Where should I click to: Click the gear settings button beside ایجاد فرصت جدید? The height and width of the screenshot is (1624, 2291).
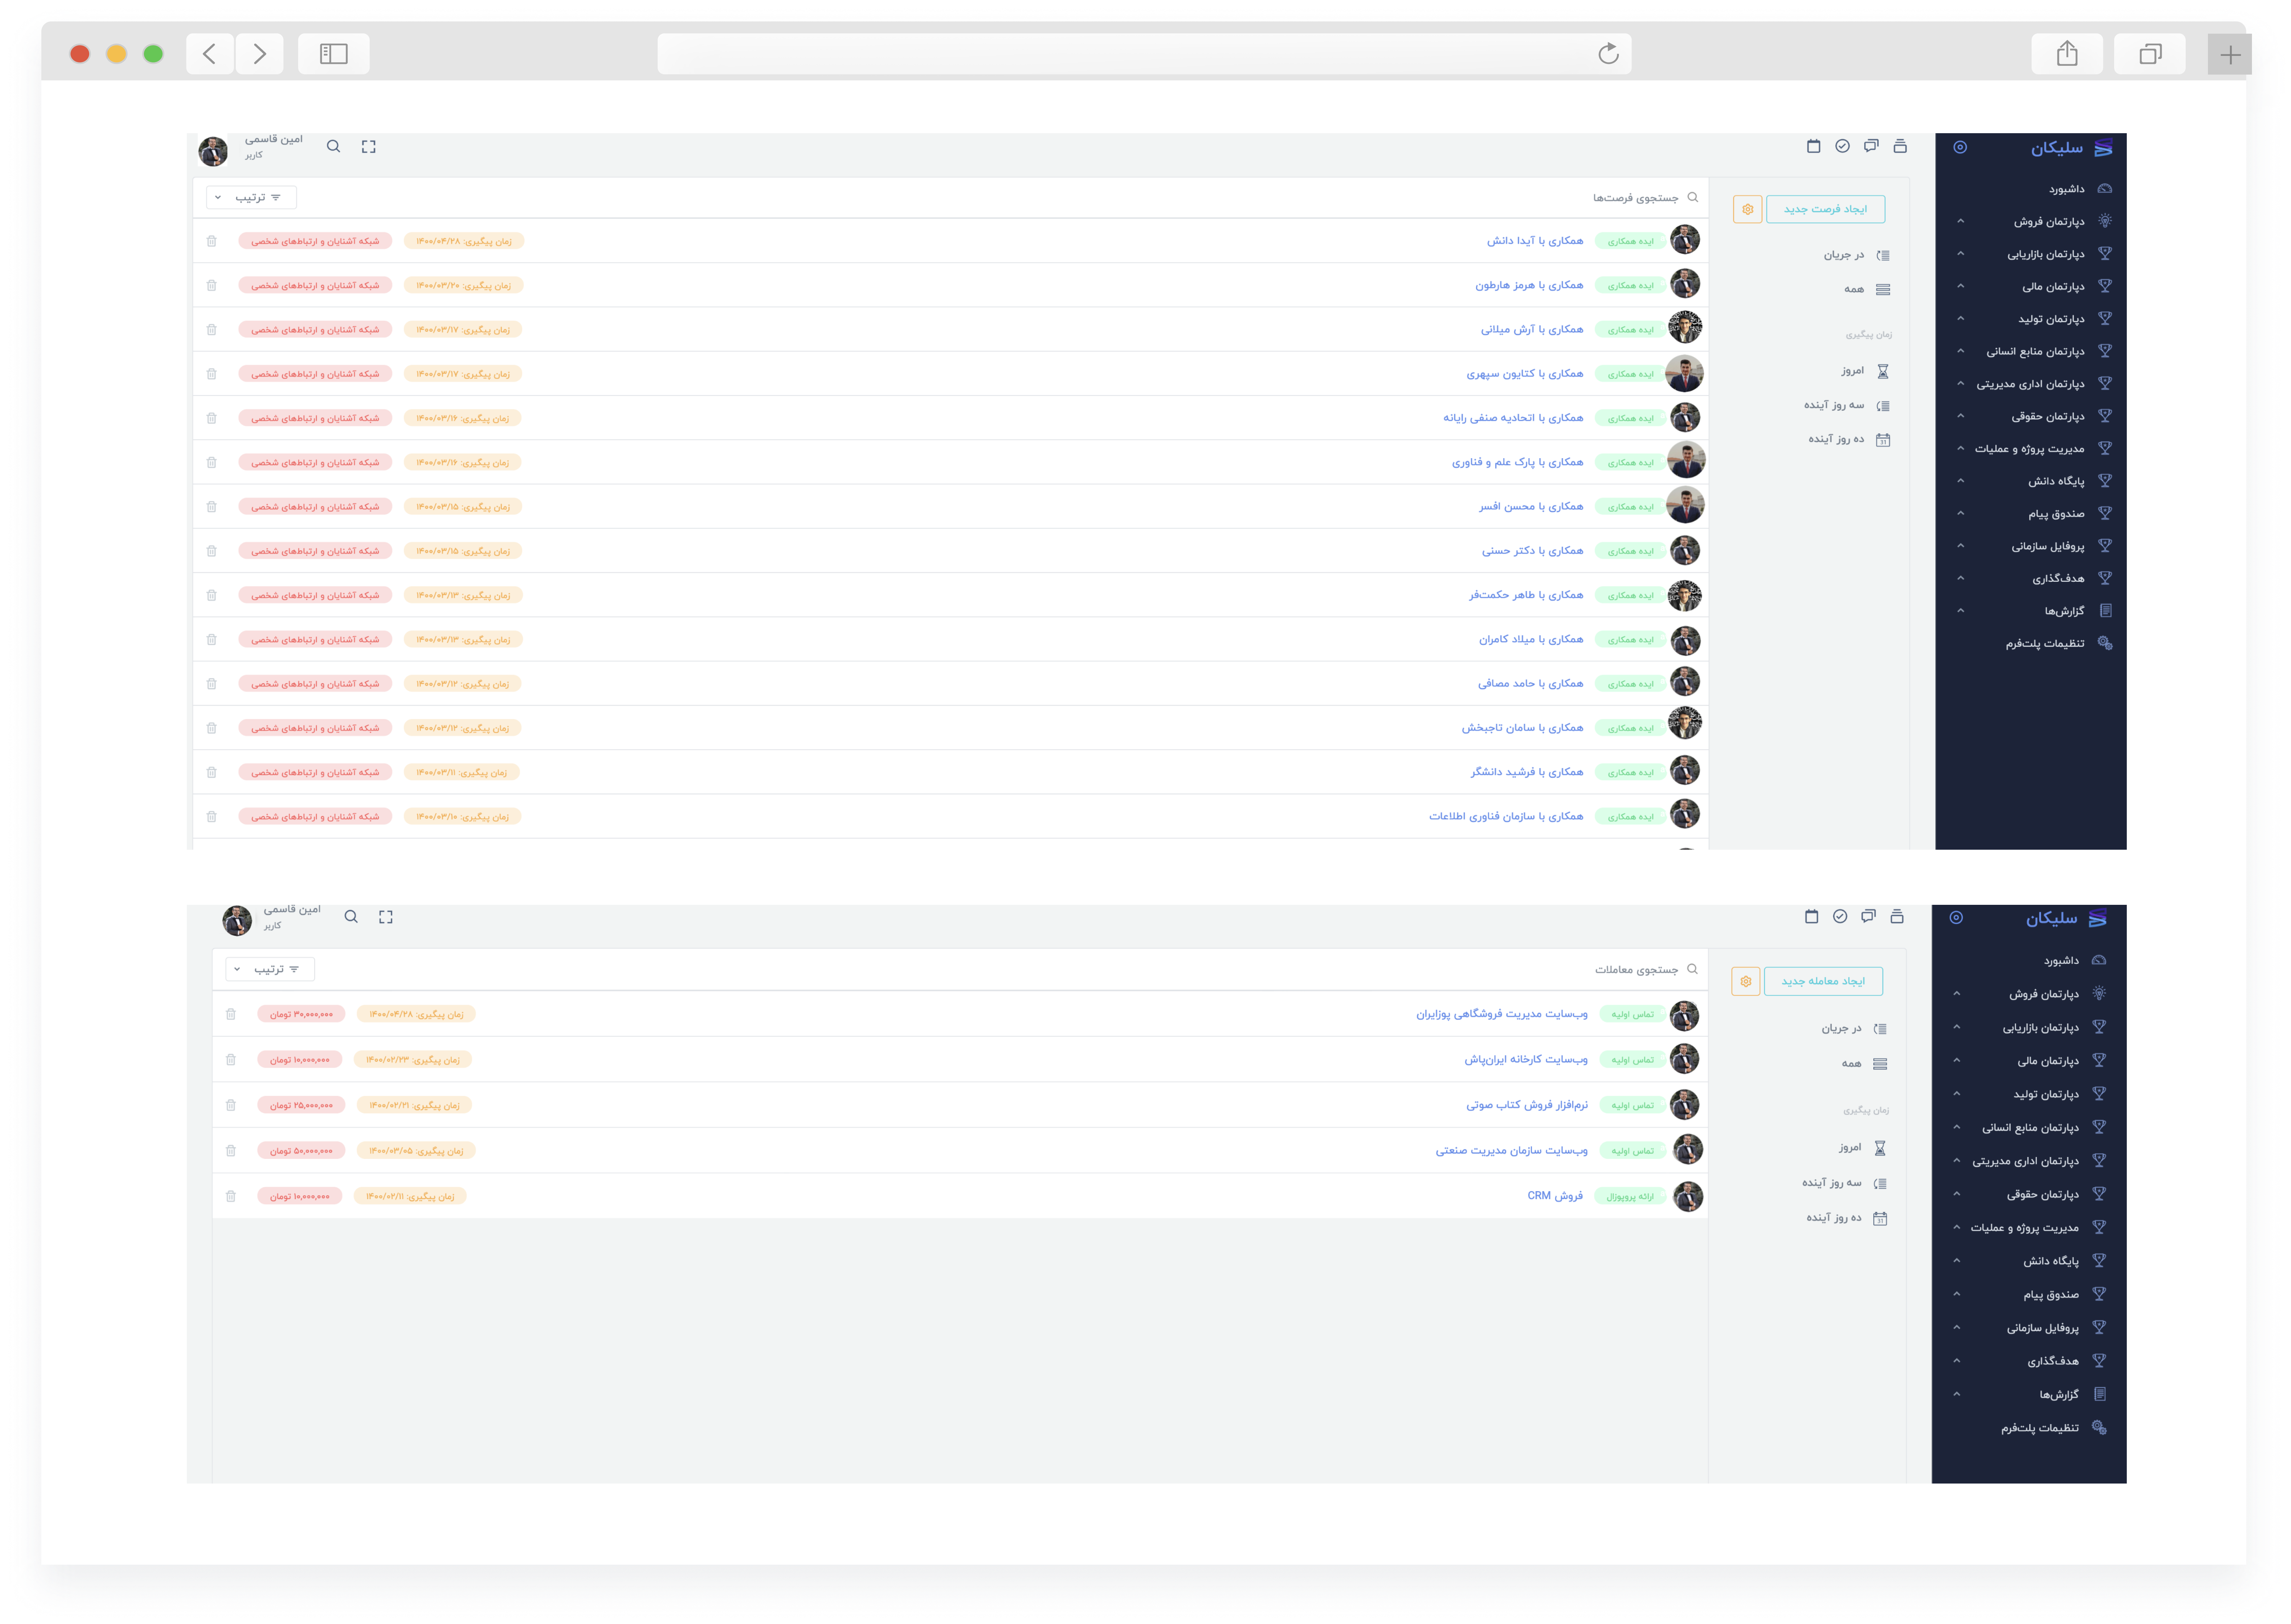[x=1747, y=209]
